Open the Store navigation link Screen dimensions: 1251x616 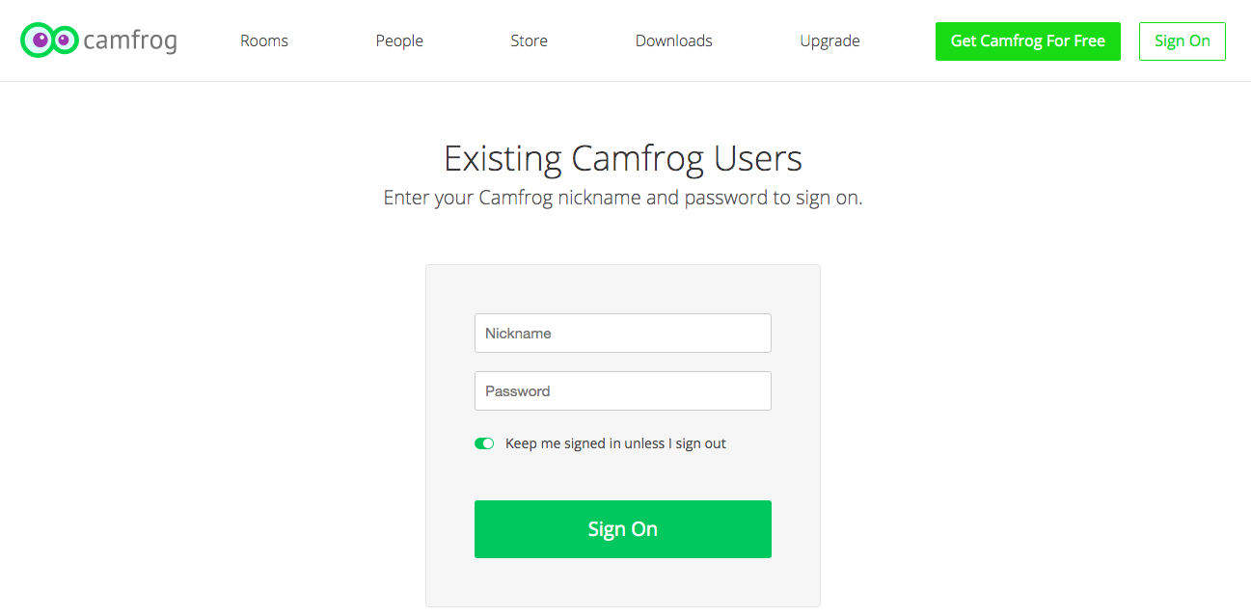[529, 40]
